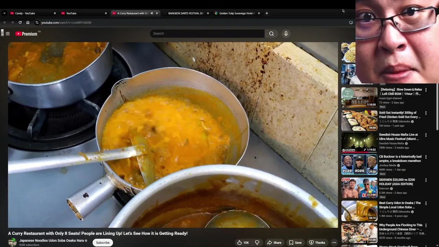Open title Sold Out Instantly! 300kg of Fried Chicken
Image resolution: width=439 pixels, height=247 pixels.
tap(400, 115)
